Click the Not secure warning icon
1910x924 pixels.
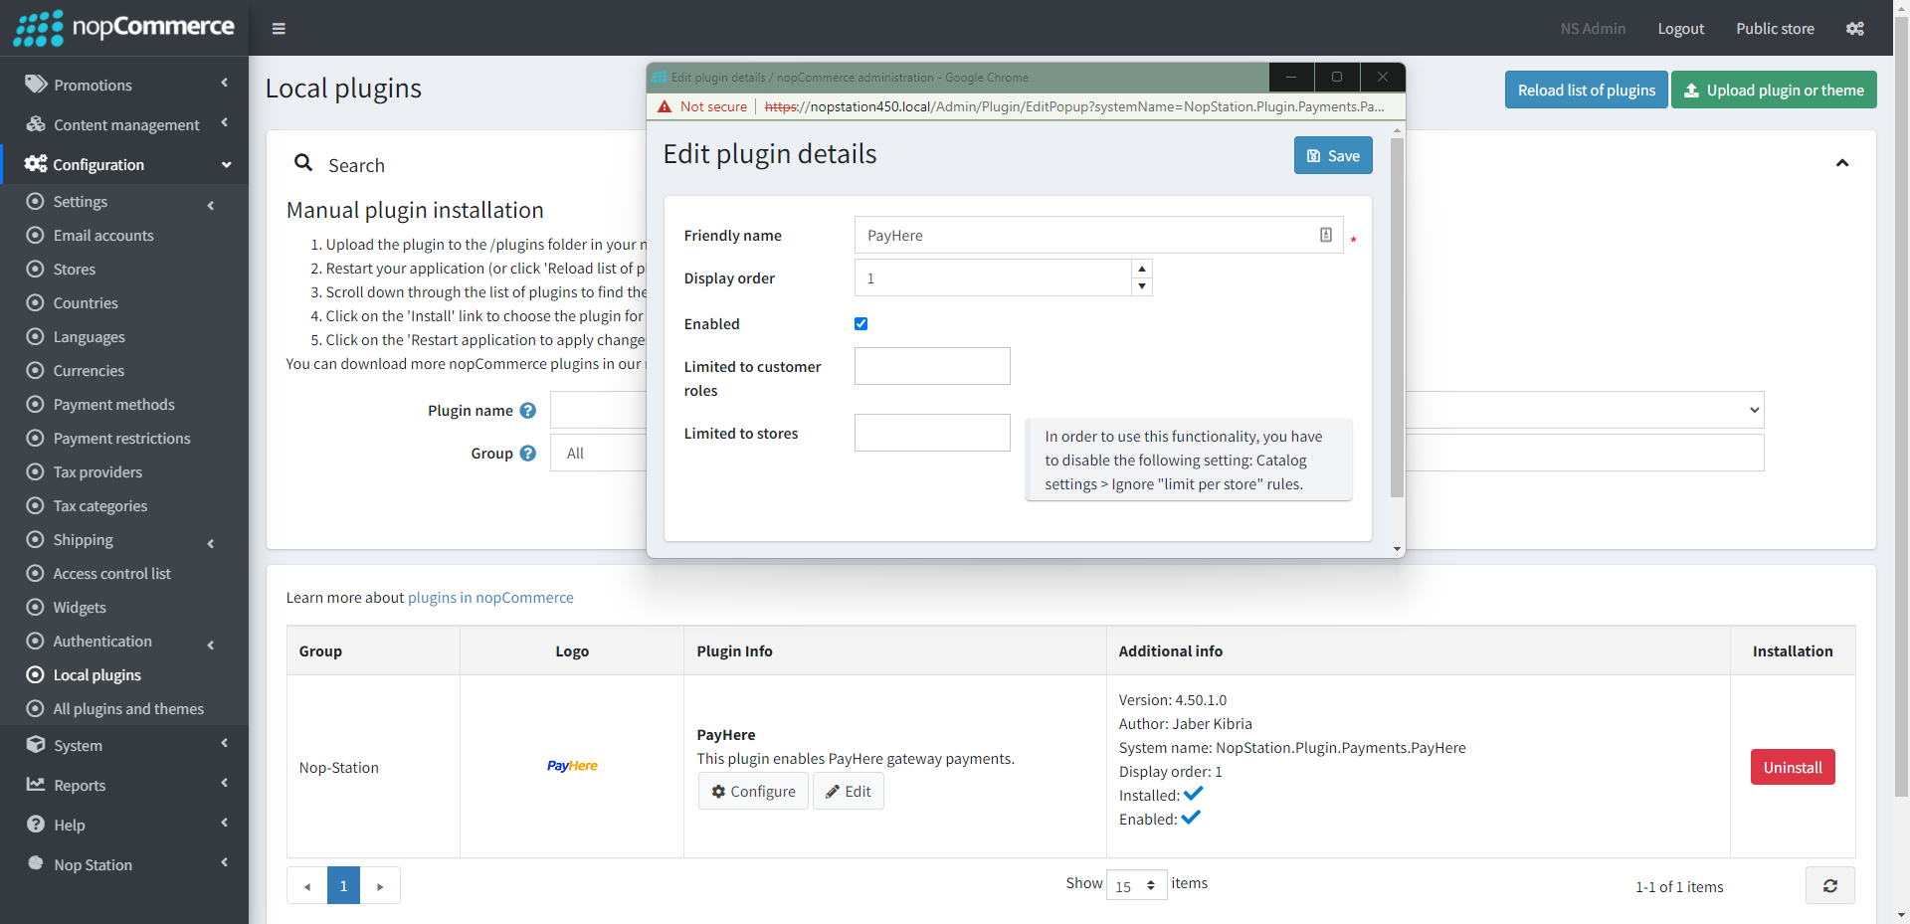click(665, 106)
